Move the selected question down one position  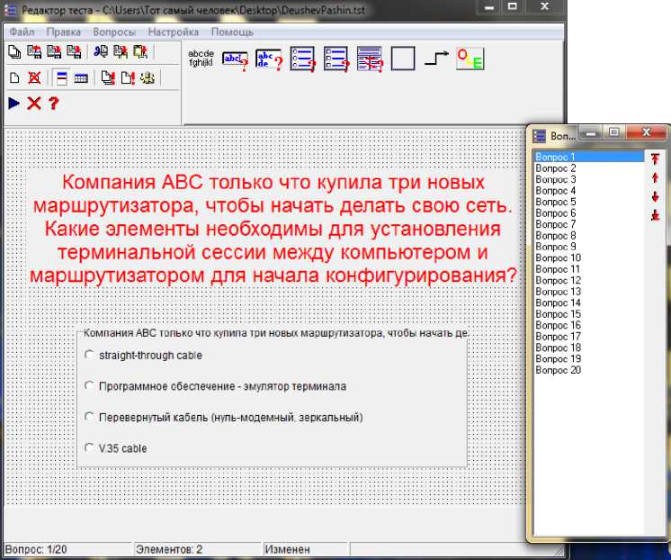tap(655, 196)
